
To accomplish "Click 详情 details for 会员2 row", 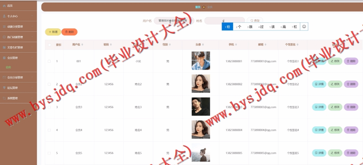I will click(x=319, y=84).
